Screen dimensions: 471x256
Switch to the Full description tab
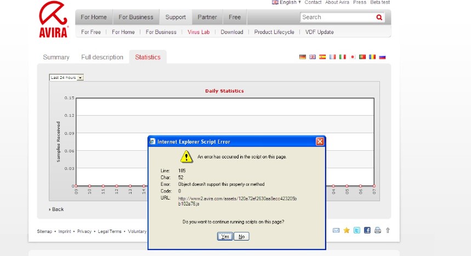[102, 57]
